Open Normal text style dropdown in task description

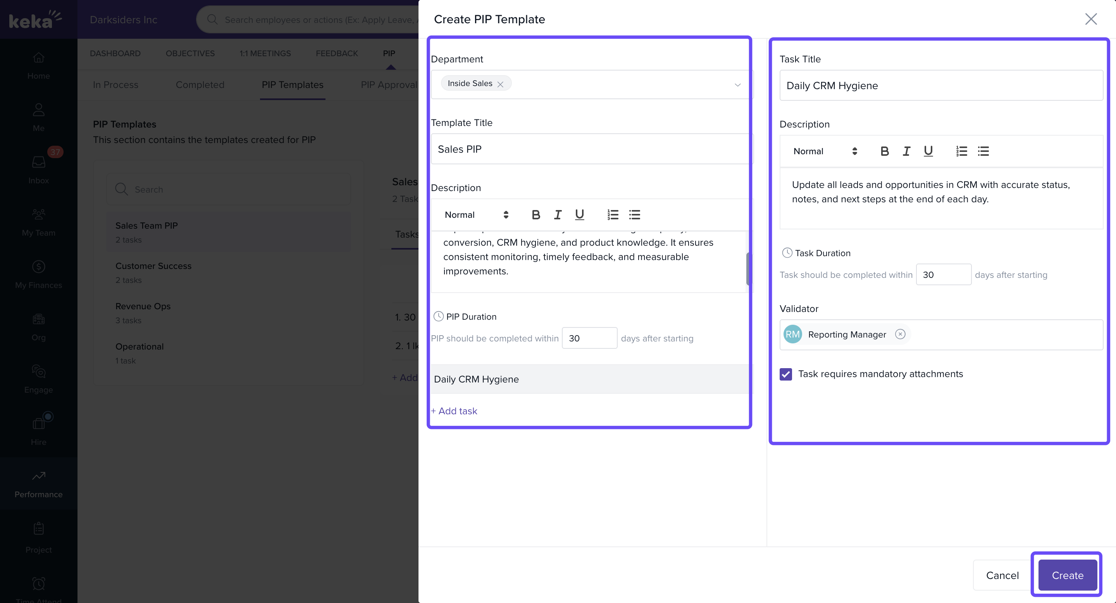(825, 151)
